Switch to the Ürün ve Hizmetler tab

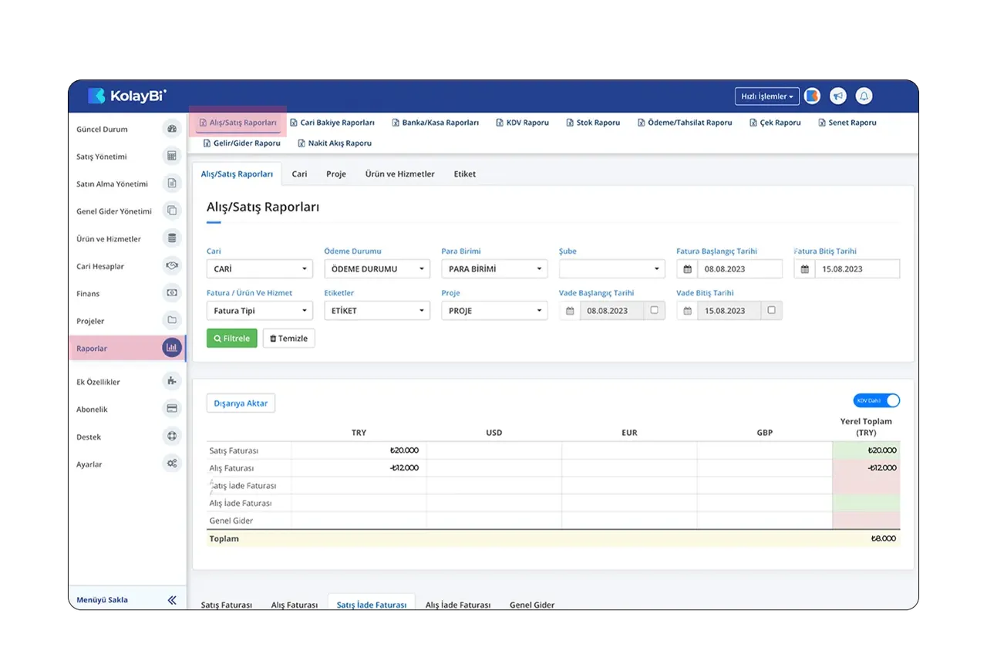(399, 174)
